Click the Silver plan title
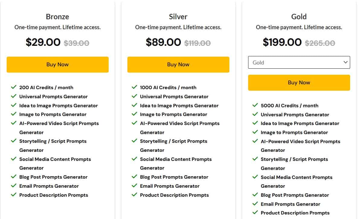 tap(178, 17)
